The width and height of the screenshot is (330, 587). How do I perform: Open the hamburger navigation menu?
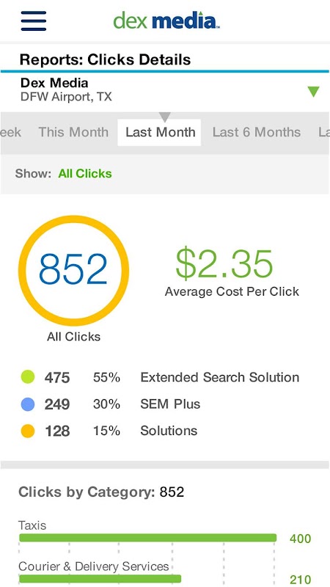[x=34, y=21]
